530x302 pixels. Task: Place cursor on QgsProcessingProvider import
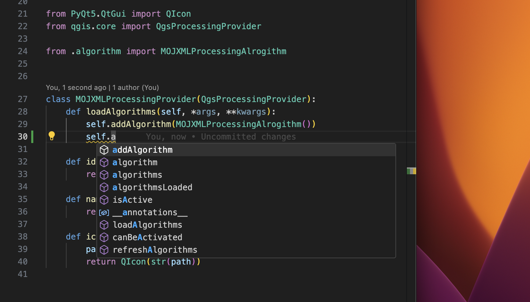(x=208, y=26)
